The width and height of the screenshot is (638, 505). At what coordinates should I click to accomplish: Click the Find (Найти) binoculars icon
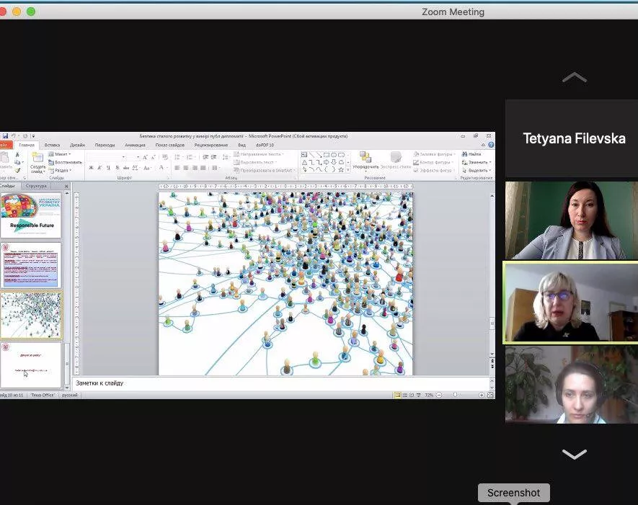click(x=465, y=154)
